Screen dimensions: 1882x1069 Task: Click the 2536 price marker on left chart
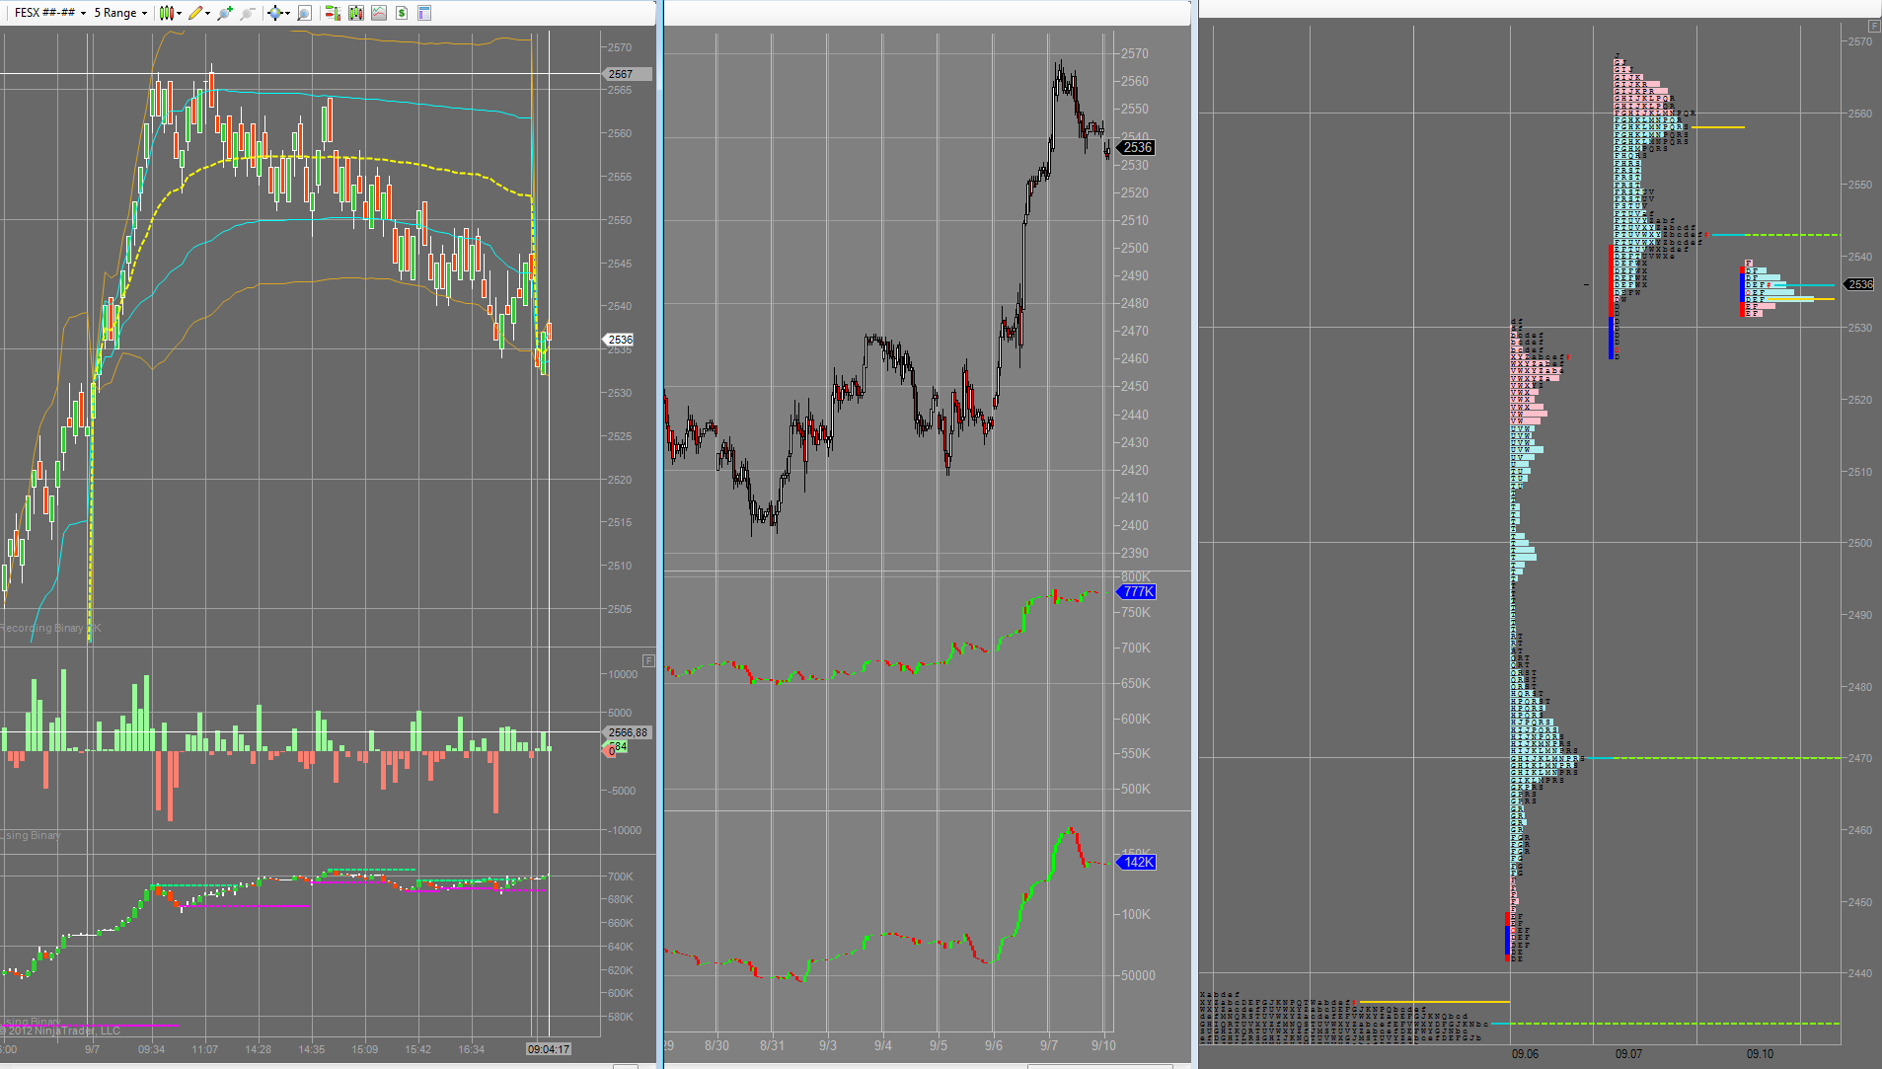620,340
